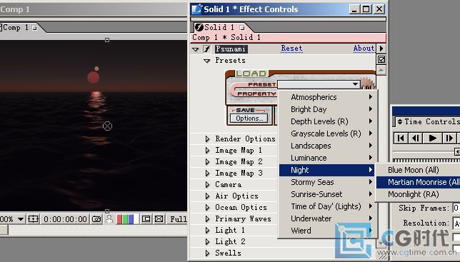This screenshot has width=460, height=262.
Task: Expand Light 1
Action: tap(207, 231)
